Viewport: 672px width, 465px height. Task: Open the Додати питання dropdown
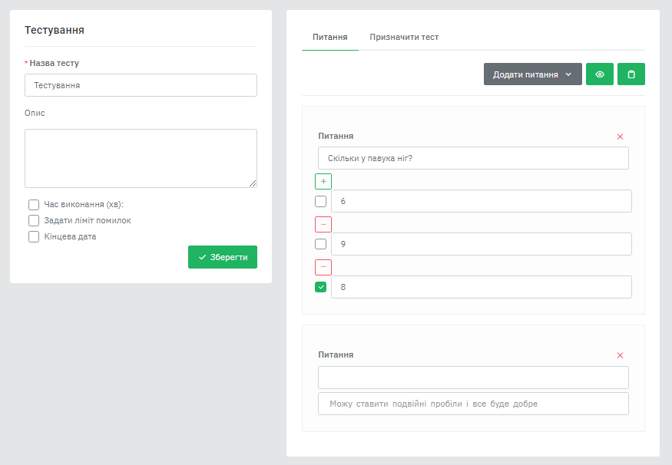click(532, 74)
